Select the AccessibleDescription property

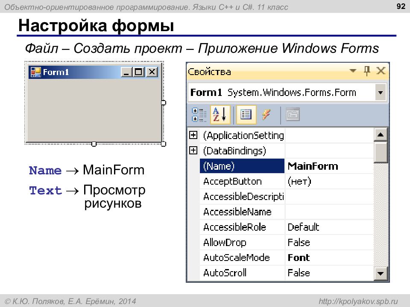click(x=242, y=196)
